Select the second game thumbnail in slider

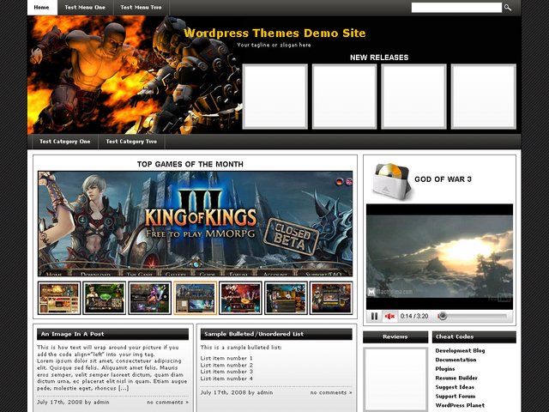click(105, 298)
